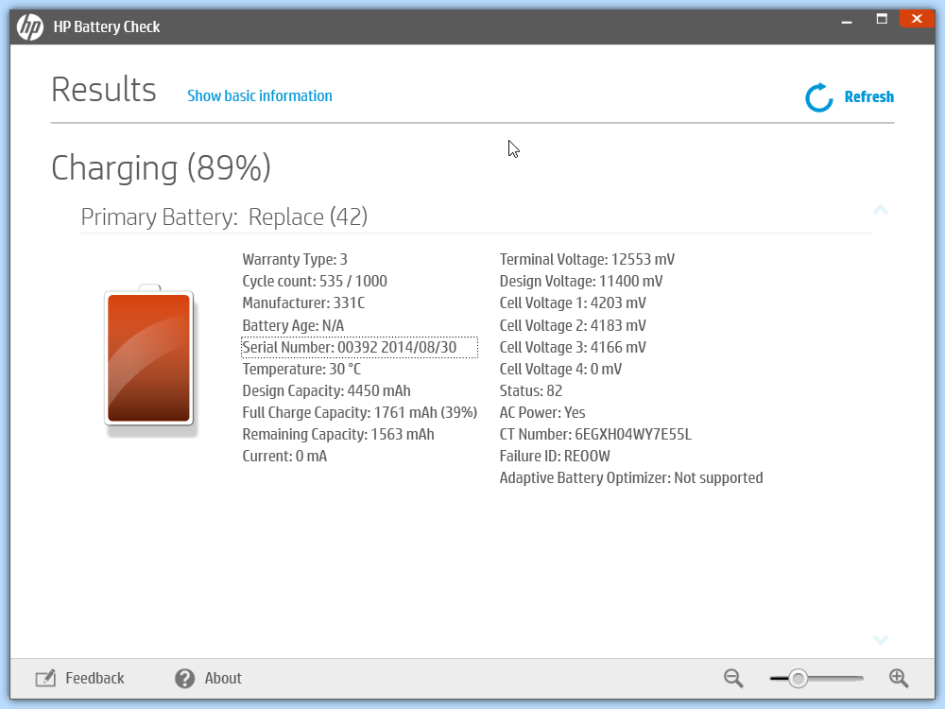
Task: Click Remaining Capacity: 1563 mAh text
Action: (x=338, y=434)
